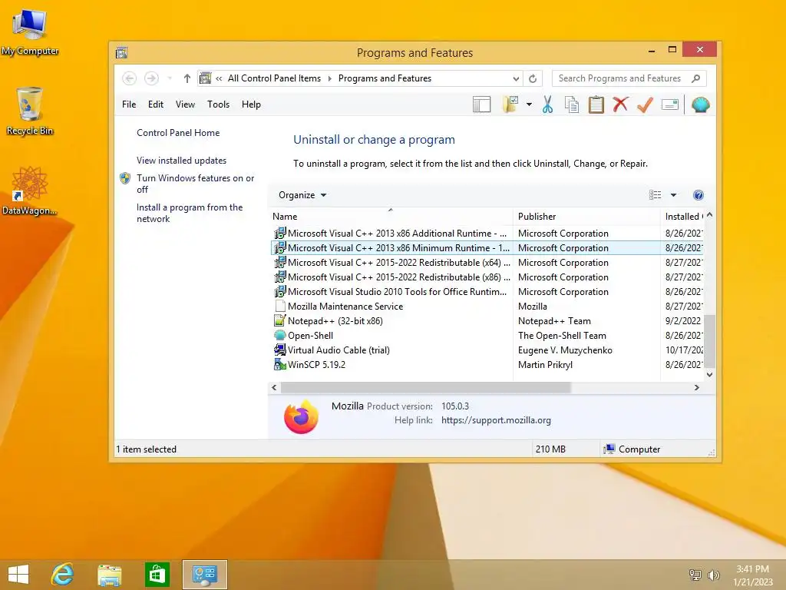Click the Copy toolbar icon
Viewport: 786px width, 590px height.
pos(571,104)
